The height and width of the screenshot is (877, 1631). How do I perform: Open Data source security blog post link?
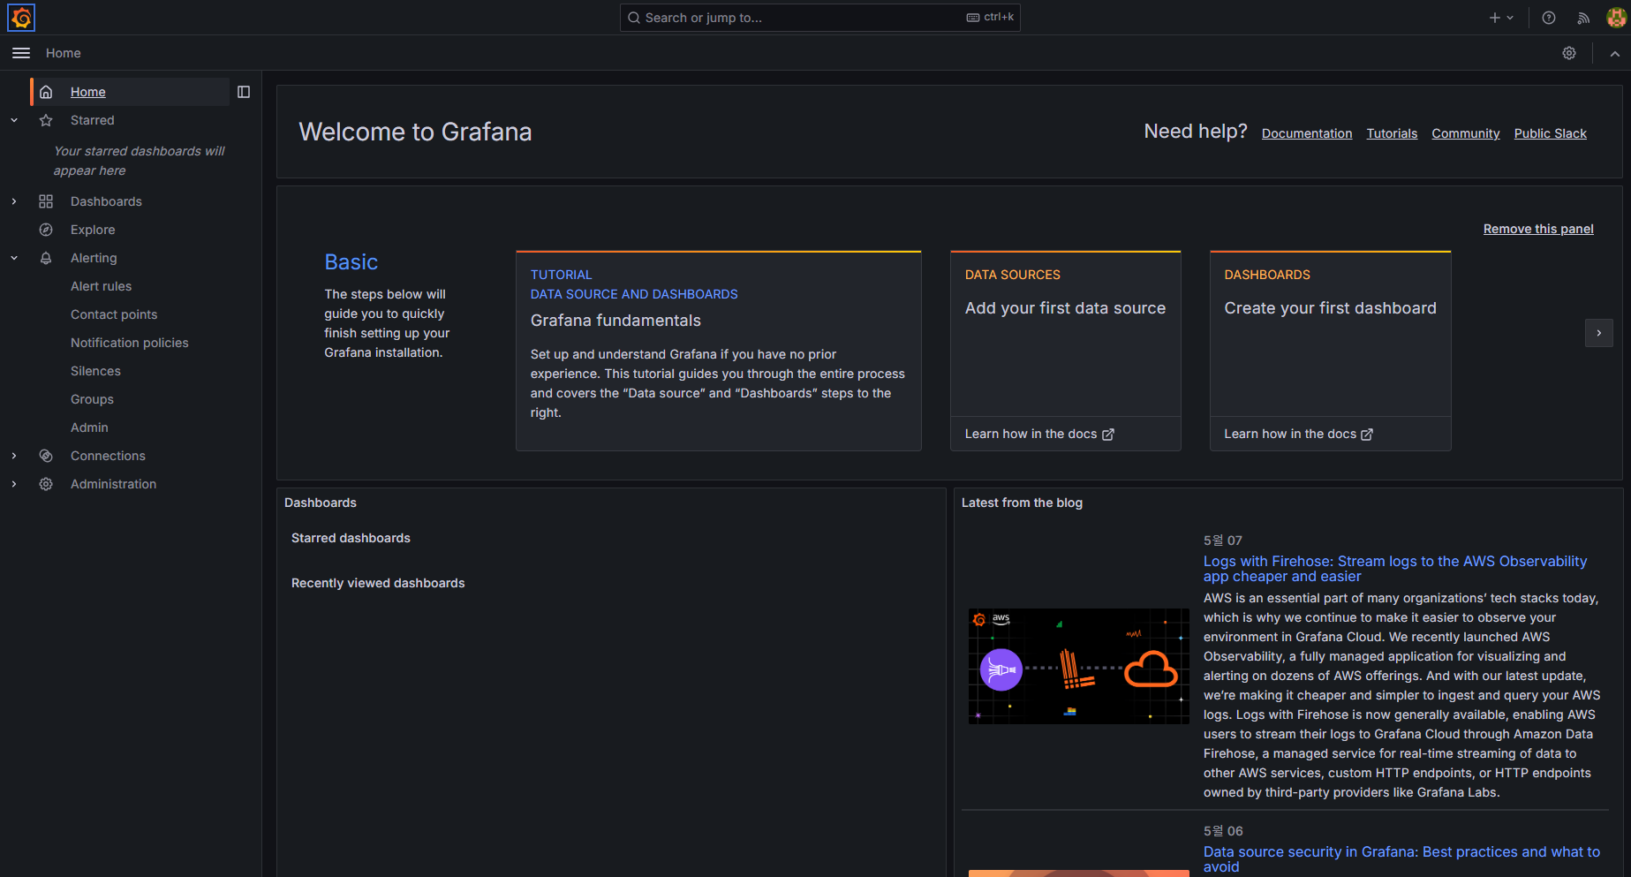coord(1401,859)
